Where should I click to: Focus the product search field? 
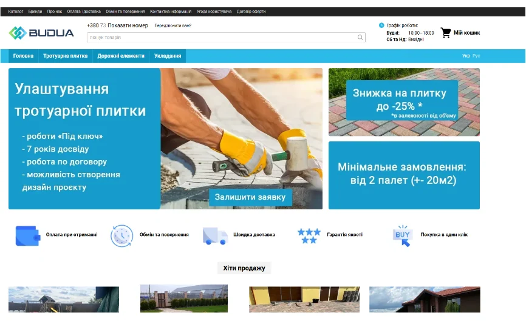tap(226, 37)
